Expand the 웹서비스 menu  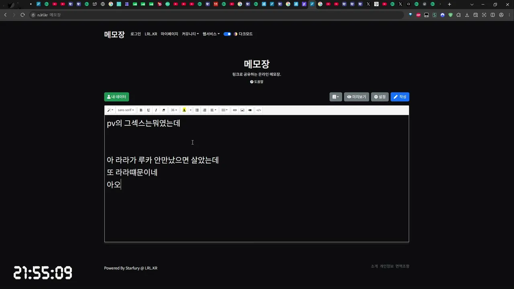(211, 34)
